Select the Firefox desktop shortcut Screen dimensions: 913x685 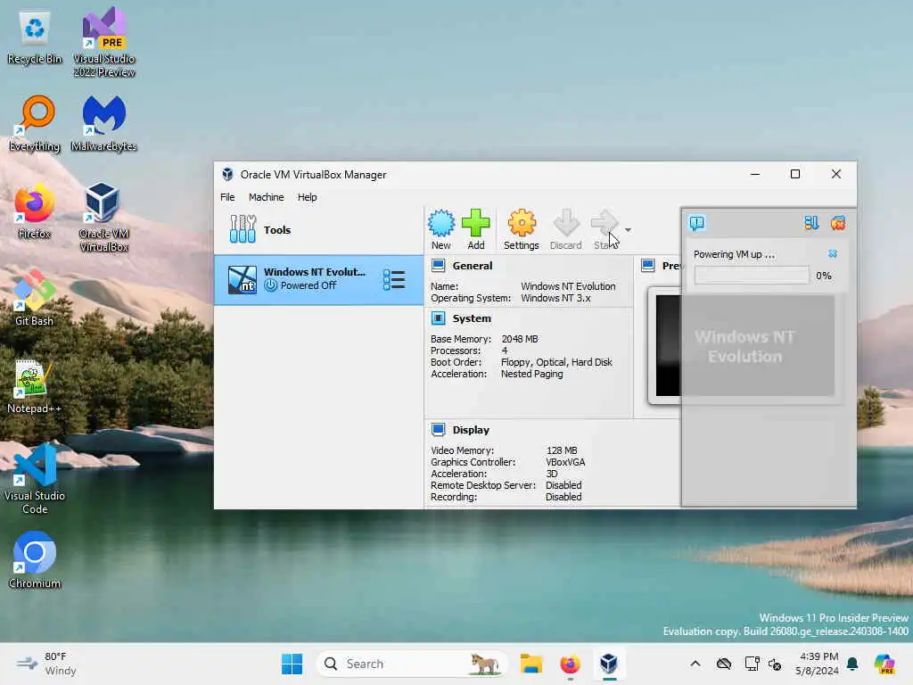(35, 210)
